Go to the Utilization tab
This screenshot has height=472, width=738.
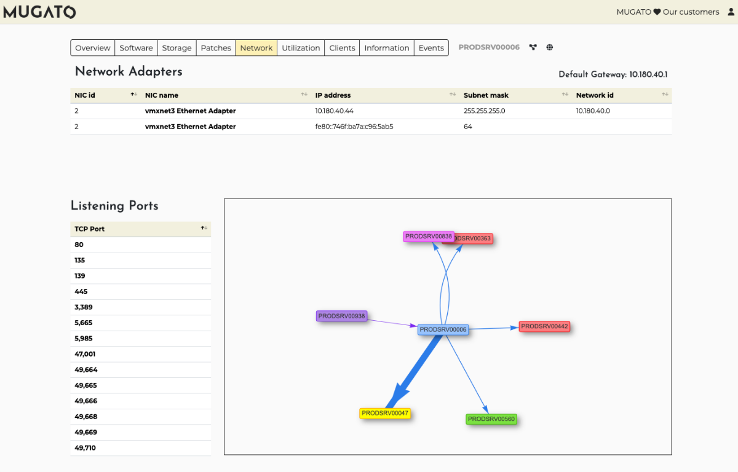[301, 48]
